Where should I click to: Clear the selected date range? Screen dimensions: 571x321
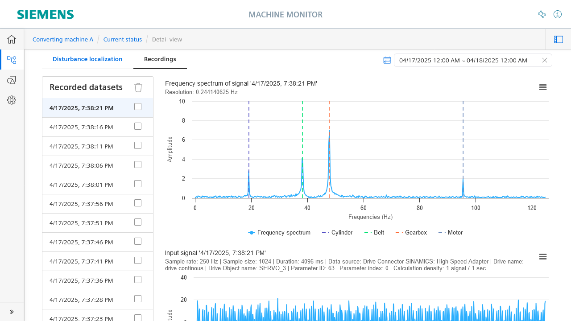click(x=545, y=60)
